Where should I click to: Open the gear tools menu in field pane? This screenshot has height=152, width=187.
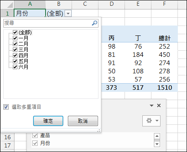(x=151, y=121)
